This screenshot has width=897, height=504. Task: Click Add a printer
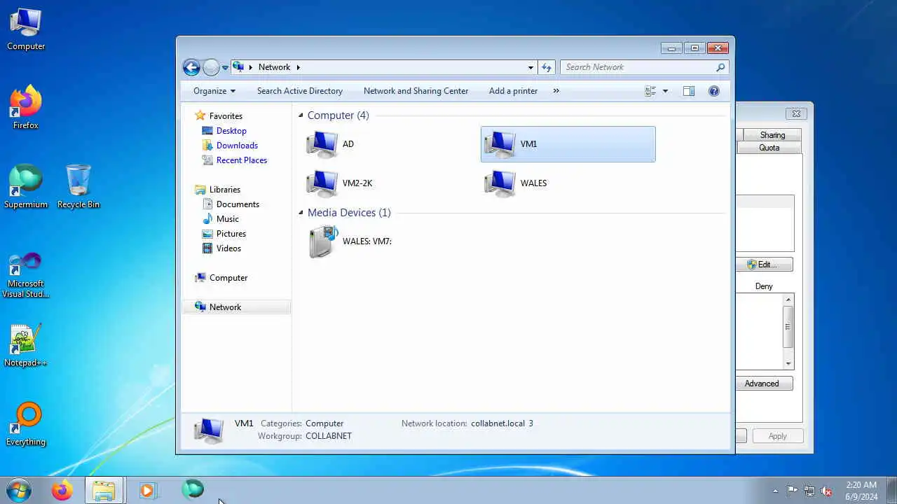click(x=513, y=91)
